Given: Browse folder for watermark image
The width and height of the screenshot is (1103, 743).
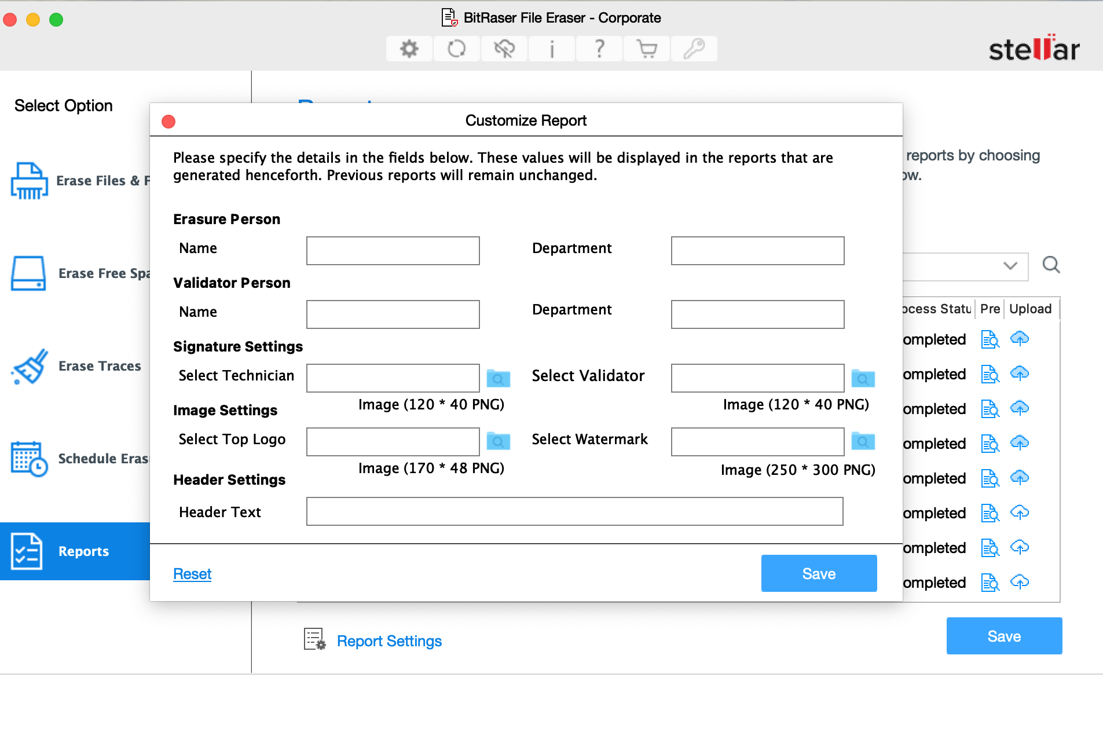Looking at the screenshot, I should click(x=863, y=441).
